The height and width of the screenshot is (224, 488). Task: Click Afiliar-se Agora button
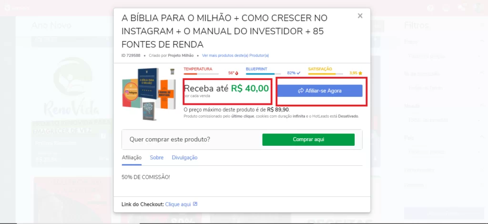tap(320, 91)
